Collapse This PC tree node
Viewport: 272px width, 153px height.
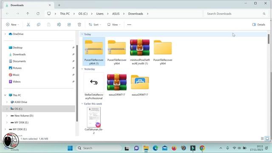[x=5, y=95]
